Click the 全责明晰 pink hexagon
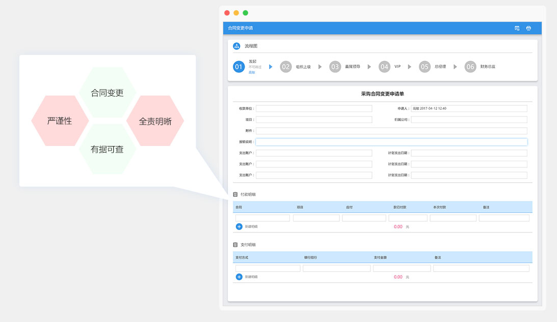557x322 pixels. click(155, 121)
